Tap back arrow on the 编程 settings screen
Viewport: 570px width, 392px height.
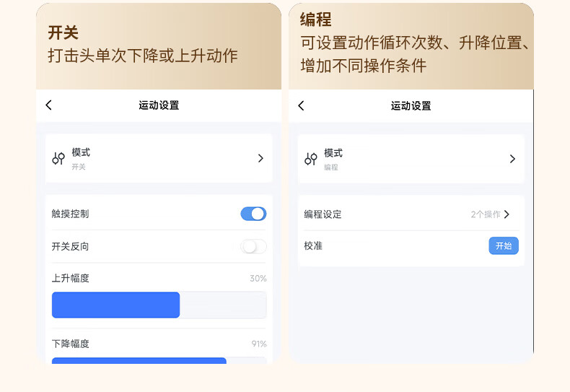301,106
